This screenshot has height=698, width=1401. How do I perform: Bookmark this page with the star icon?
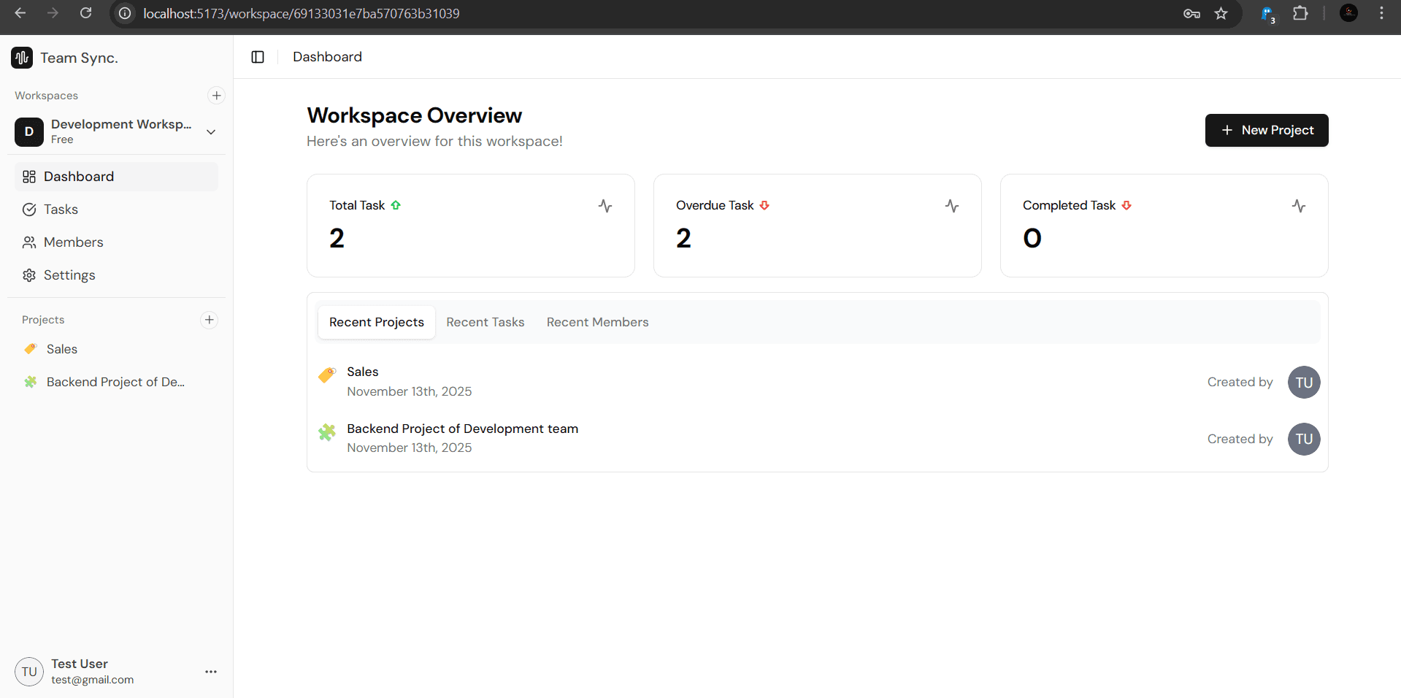[1221, 13]
